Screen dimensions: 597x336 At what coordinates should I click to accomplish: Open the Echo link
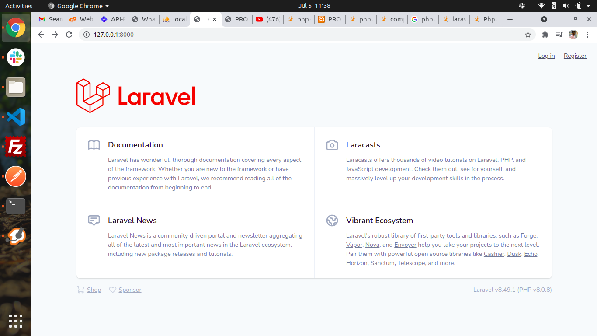[x=531, y=254]
